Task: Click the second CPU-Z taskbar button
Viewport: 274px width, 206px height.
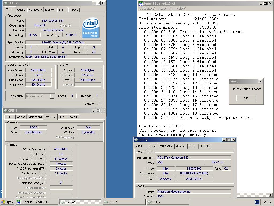Action: [x=124, y=202]
